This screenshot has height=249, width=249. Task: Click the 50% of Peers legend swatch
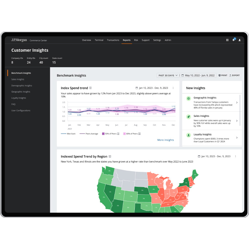[104, 134]
